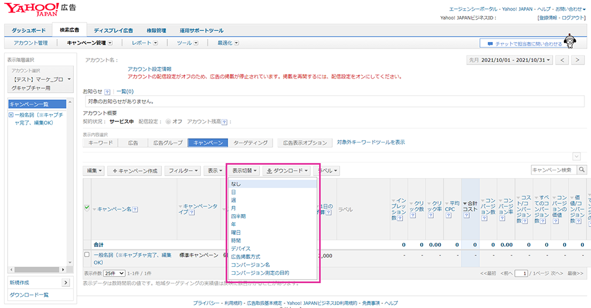Open help icon next to アカウント残高
This screenshot has width=591, height=308.
point(224,122)
